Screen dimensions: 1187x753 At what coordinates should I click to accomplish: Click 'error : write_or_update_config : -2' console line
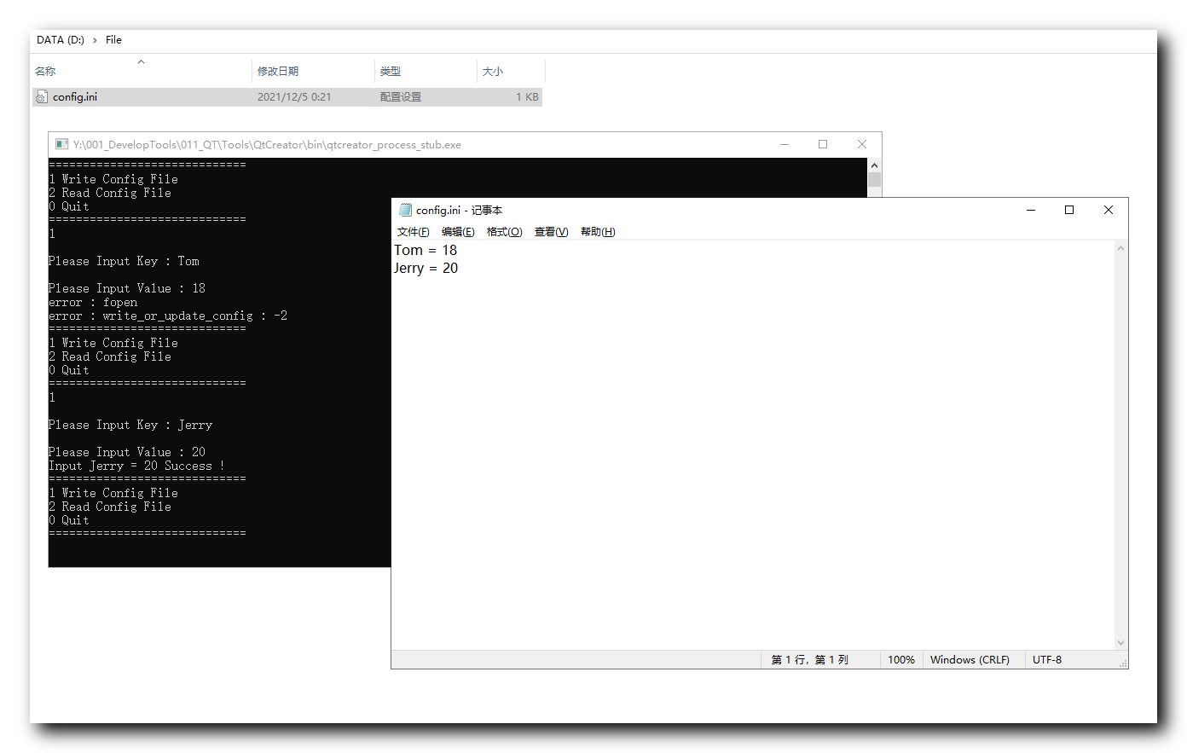pyautogui.click(x=168, y=316)
